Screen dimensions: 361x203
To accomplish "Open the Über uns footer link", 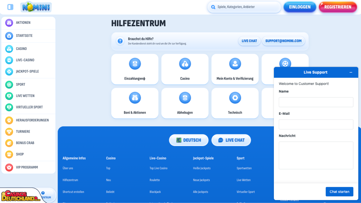I will pos(68,168).
